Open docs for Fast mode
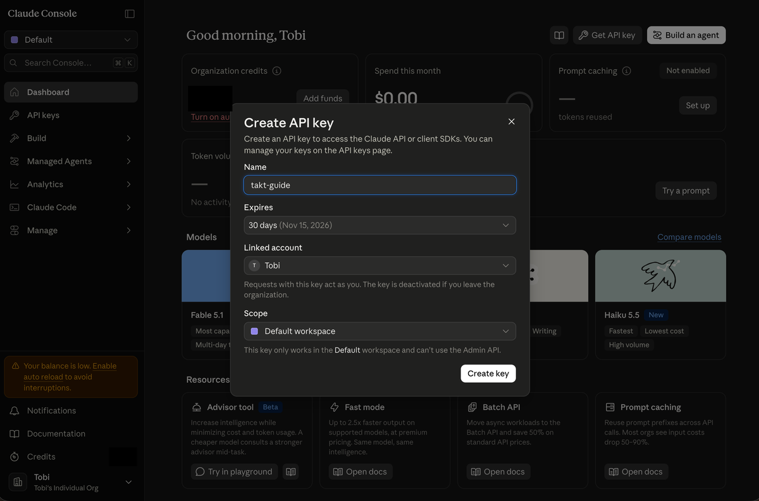Screen dimensions: 759x501 [361, 472]
